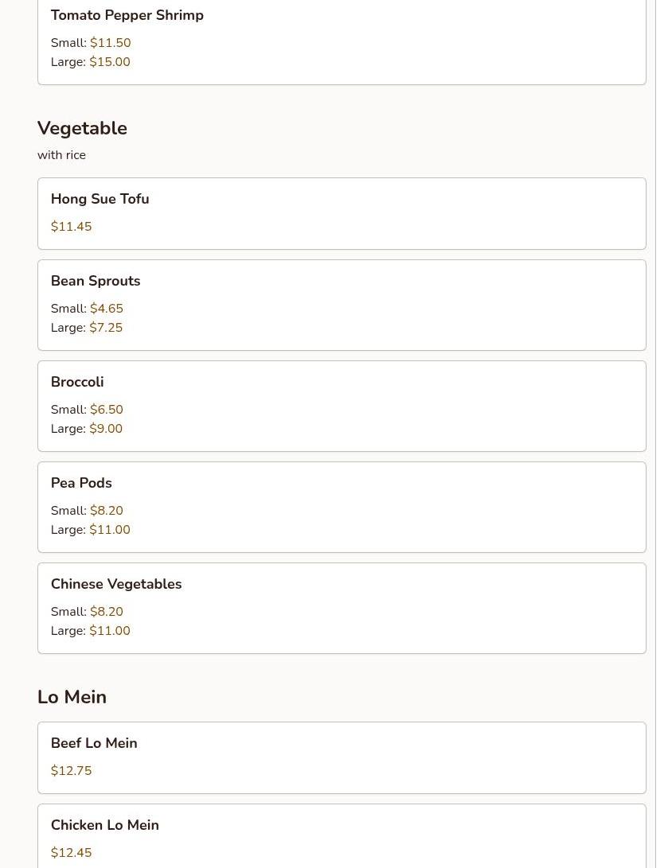672x868 pixels.
Task: Click the Vegetable section heading
Action: (x=82, y=128)
